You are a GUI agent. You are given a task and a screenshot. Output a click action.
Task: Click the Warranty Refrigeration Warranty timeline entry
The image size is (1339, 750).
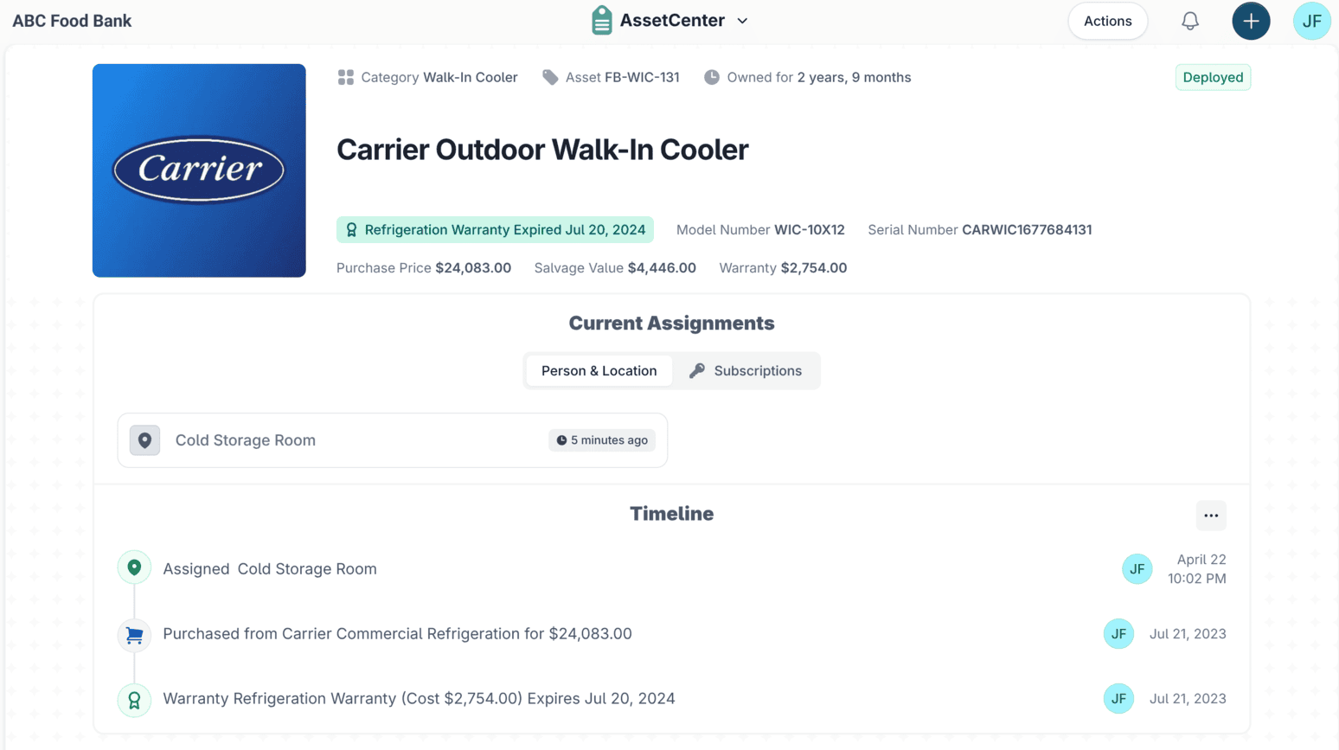[x=419, y=698]
